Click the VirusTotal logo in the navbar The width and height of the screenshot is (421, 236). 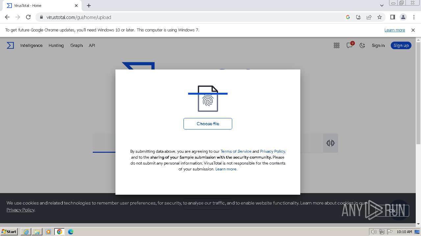tap(10, 46)
